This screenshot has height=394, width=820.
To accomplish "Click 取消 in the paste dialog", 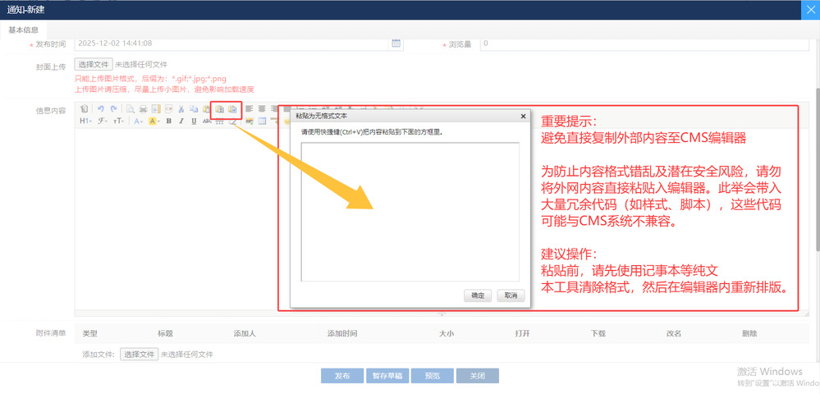I will (x=510, y=295).
